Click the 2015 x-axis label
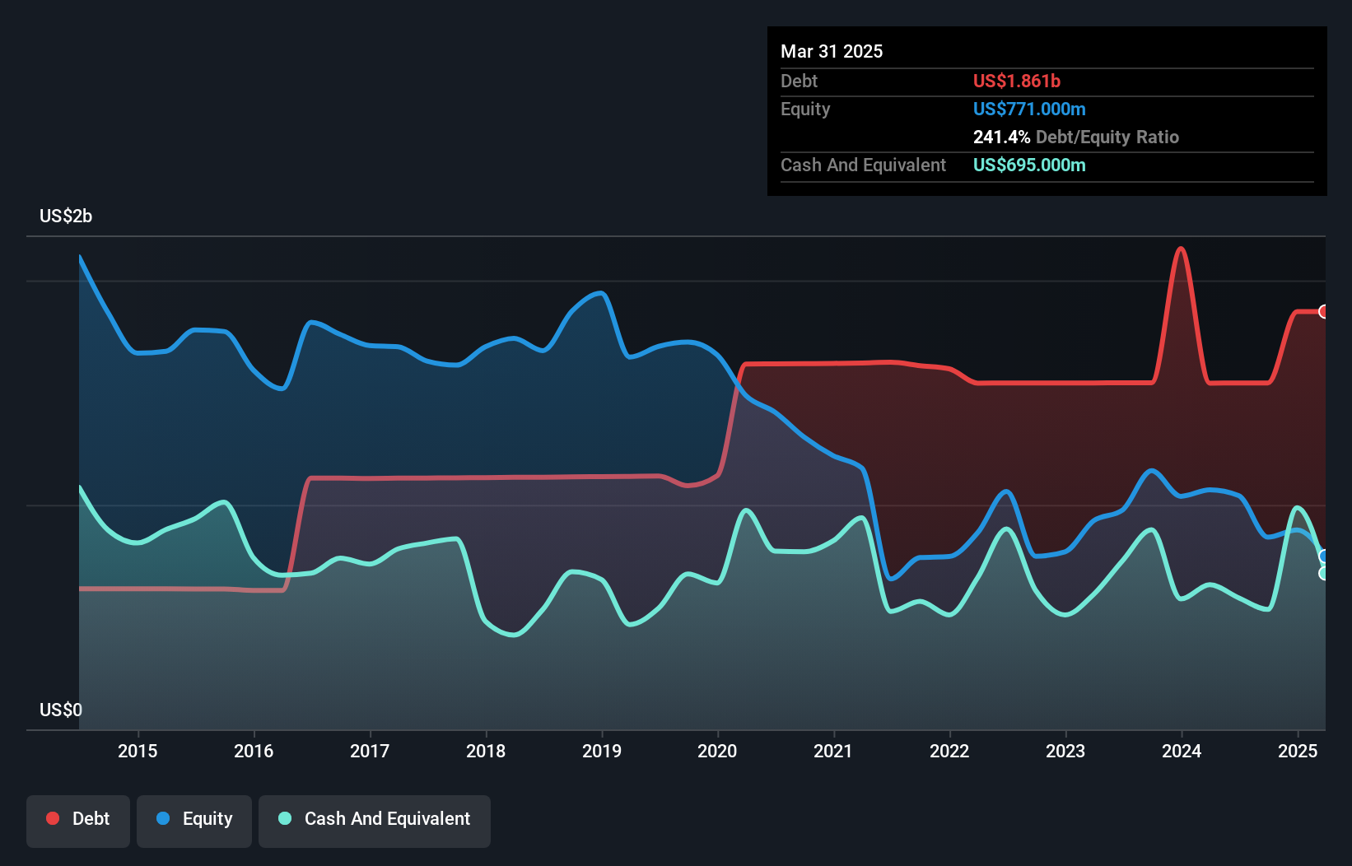Image resolution: width=1352 pixels, height=866 pixels. [x=138, y=751]
